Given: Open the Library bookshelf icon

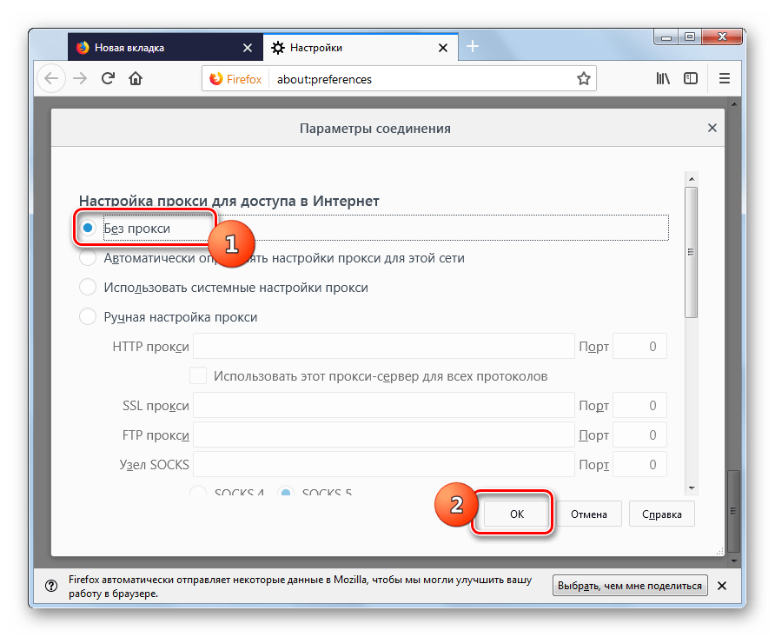Looking at the screenshot, I should click(x=663, y=79).
